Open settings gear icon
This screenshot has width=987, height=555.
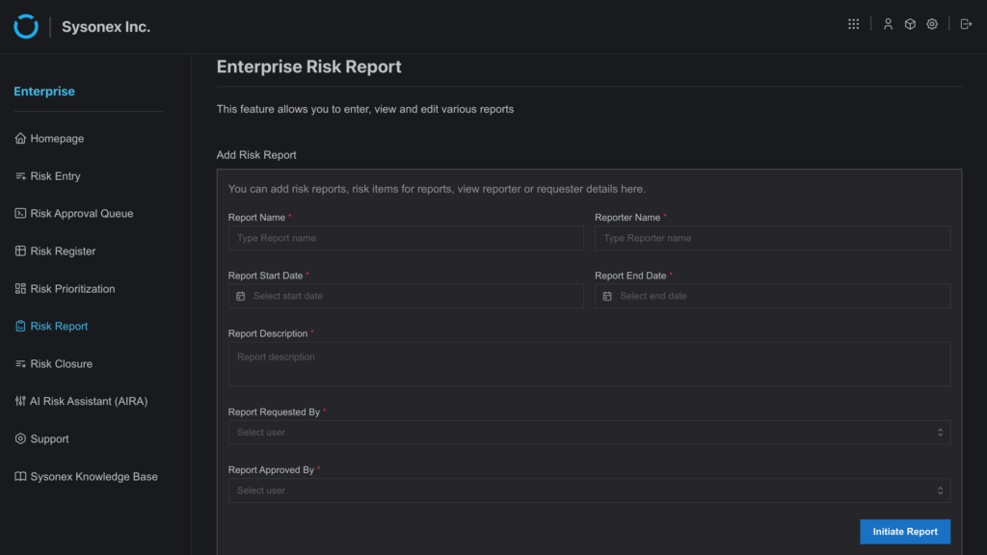click(x=932, y=24)
